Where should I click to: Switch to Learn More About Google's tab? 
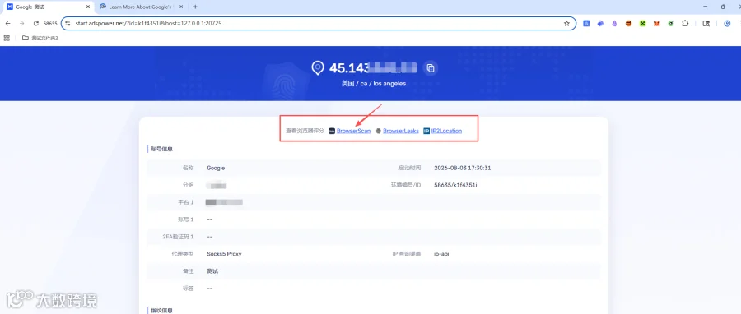tap(142, 7)
